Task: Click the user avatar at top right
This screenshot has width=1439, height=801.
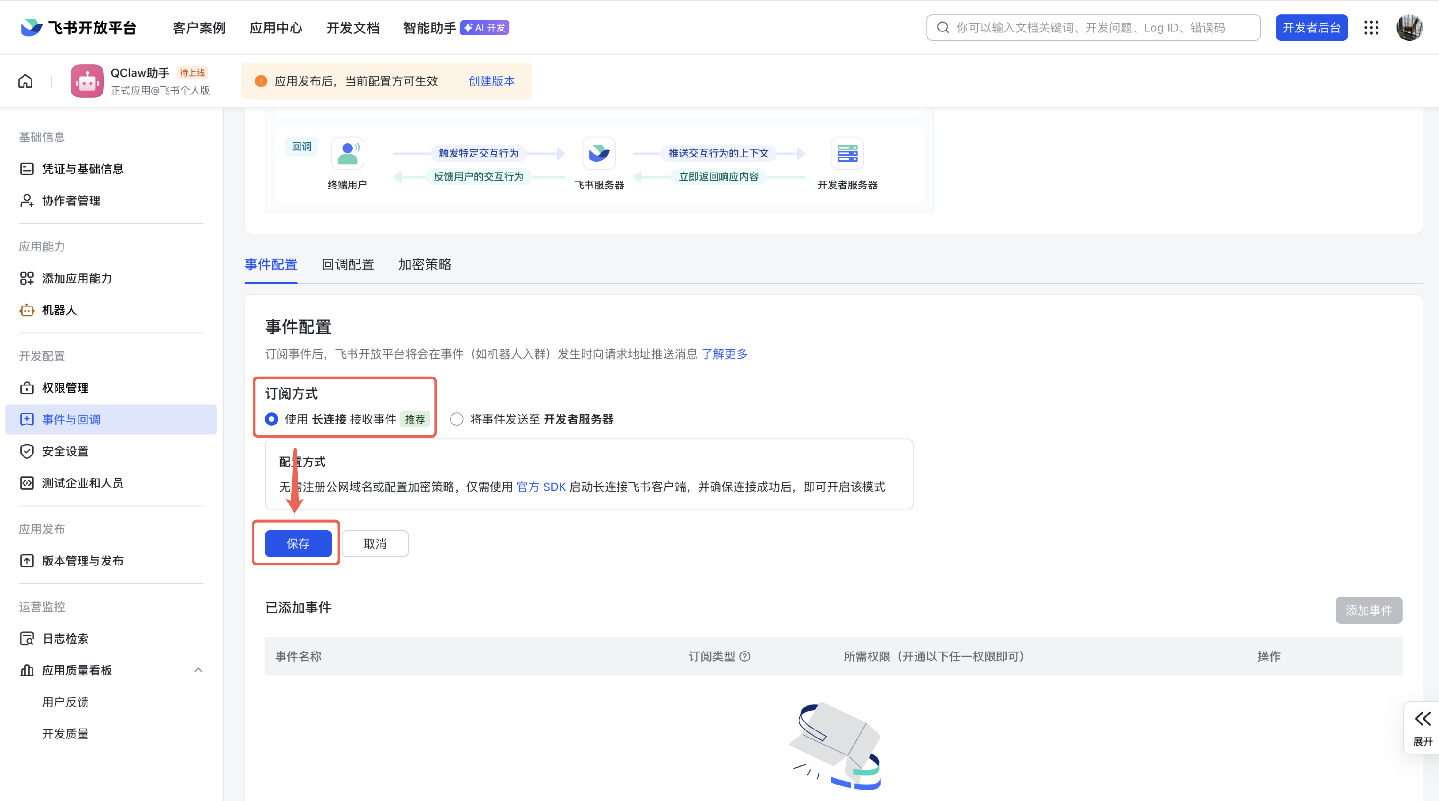Action: pyautogui.click(x=1409, y=27)
